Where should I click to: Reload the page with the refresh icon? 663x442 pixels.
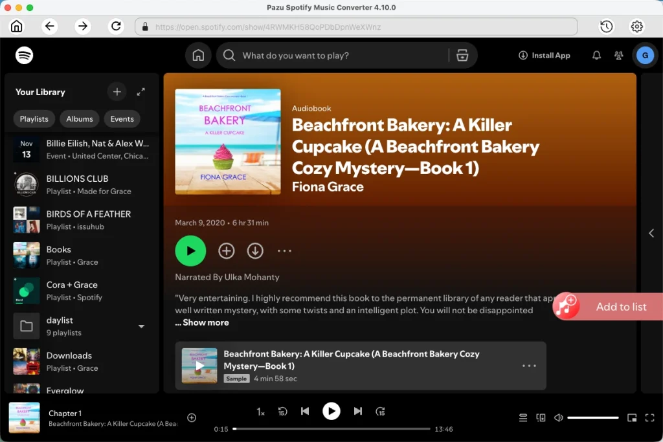pyautogui.click(x=116, y=26)
